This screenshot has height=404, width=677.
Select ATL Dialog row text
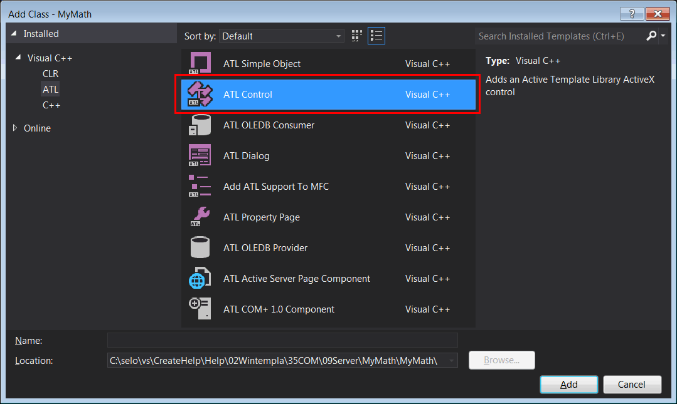[x=246, y=156]
